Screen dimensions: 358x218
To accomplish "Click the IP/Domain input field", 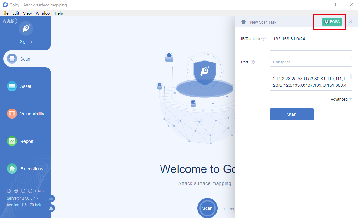I will [x=311, y=42].
